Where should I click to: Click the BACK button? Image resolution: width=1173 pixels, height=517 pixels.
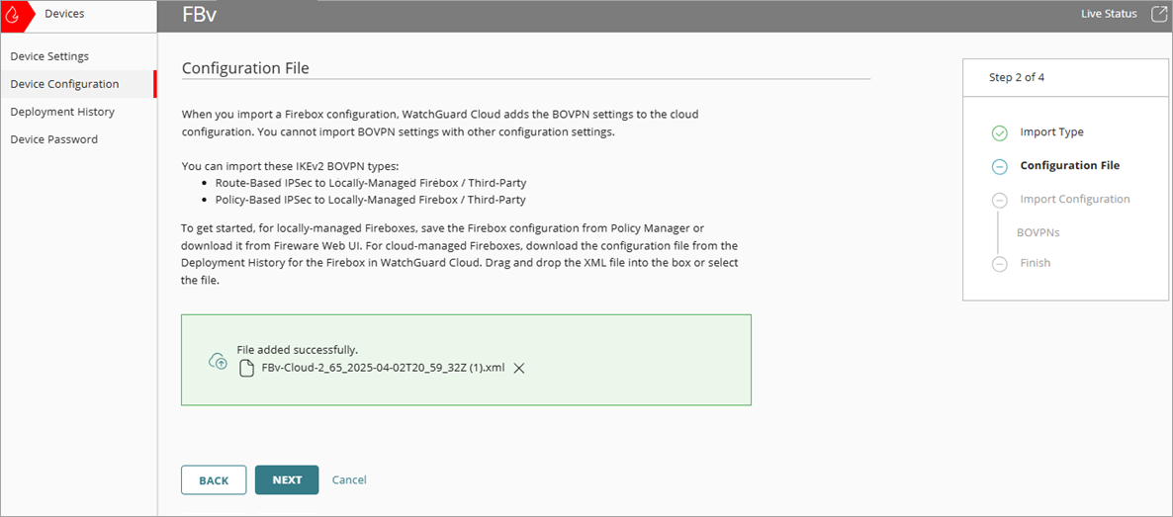click(x=214, y=480)
